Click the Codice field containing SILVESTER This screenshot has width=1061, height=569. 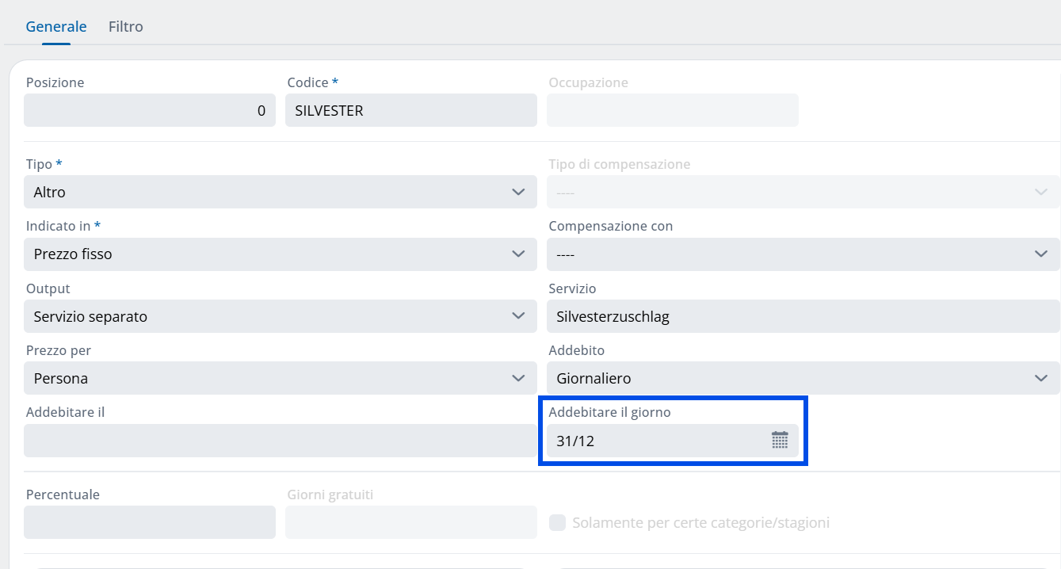pyautogui.click(x=410, y=110)
